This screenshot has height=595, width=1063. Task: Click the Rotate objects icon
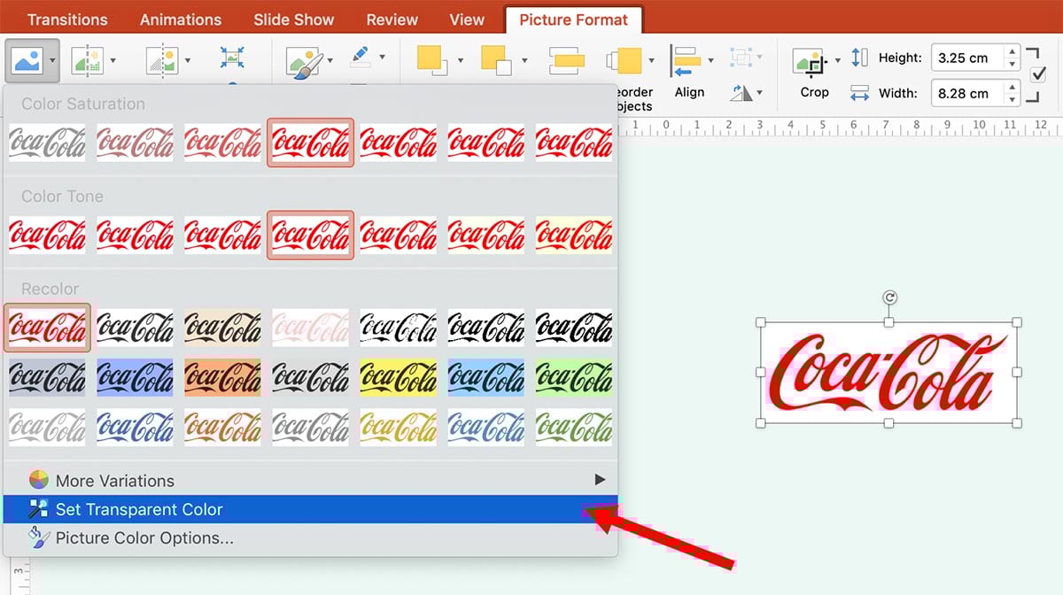[741, 92]
